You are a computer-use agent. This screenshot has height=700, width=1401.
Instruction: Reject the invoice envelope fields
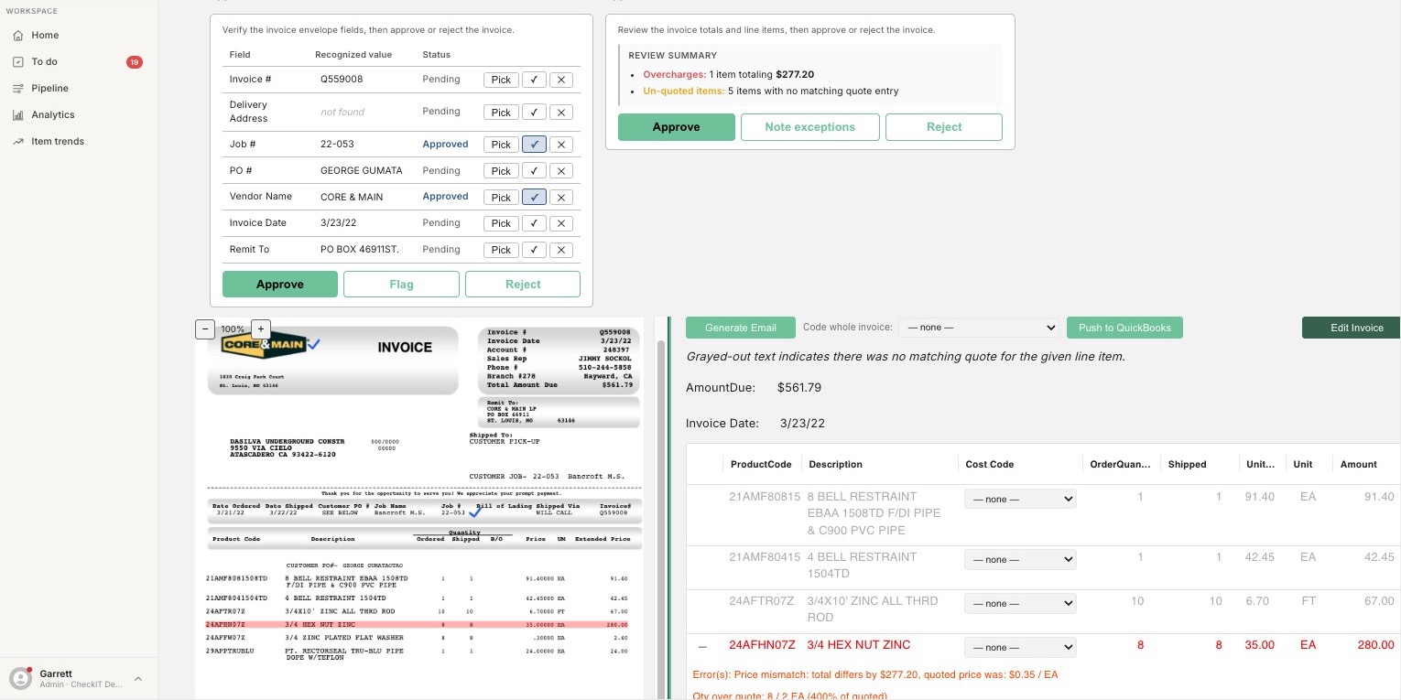click(x=523, y=285)
